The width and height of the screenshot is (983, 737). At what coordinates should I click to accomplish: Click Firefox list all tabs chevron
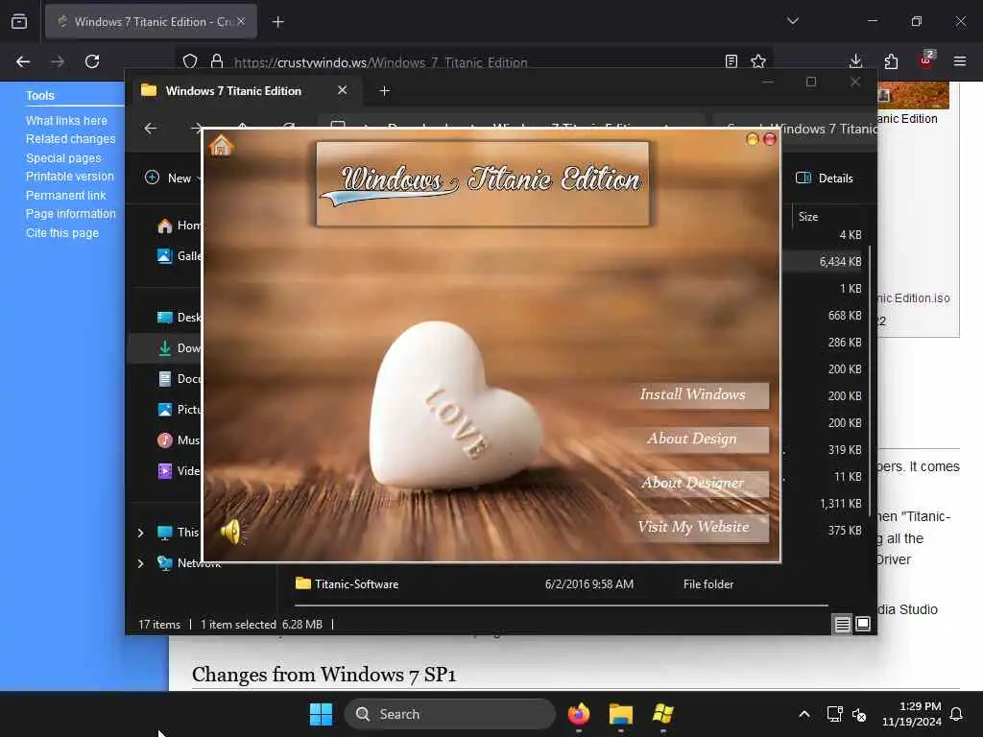click(792, 21)
